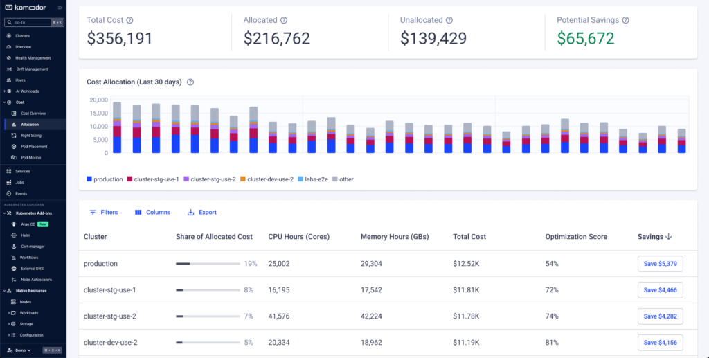
Task: Click Save $4,282 for cluster-stg-use-2
Action: tap(660, 316)
